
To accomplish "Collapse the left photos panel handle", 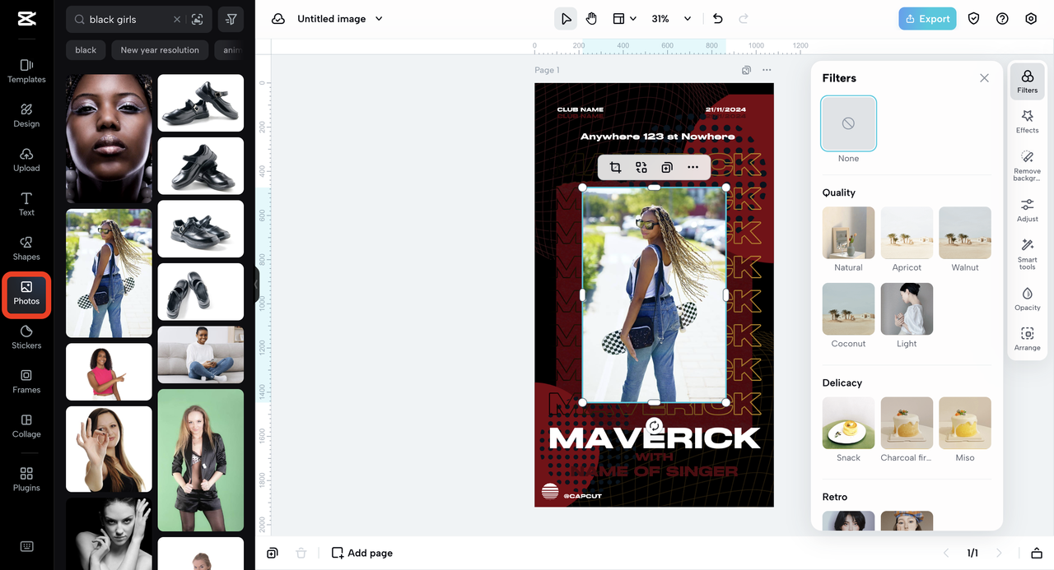I will point(256,285).
